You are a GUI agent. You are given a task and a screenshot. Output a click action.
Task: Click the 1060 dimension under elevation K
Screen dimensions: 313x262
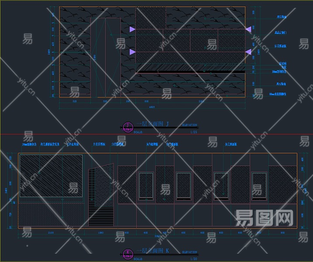point(101,233)
